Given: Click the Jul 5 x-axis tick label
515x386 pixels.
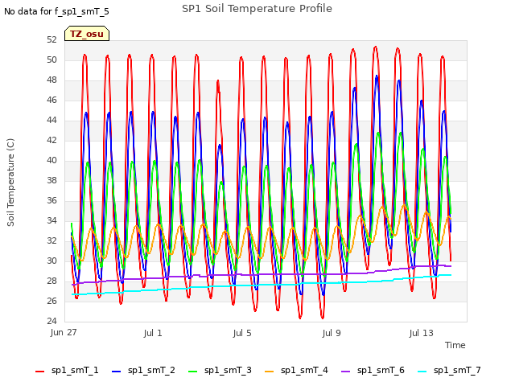Looking at the screenshot, I should click(x=242, y=333).
